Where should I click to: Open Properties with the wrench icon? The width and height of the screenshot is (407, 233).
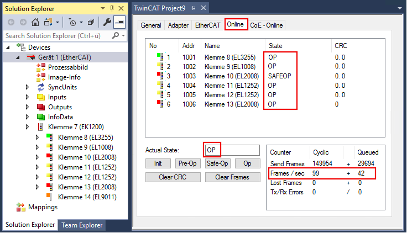(x=107, y=22)
